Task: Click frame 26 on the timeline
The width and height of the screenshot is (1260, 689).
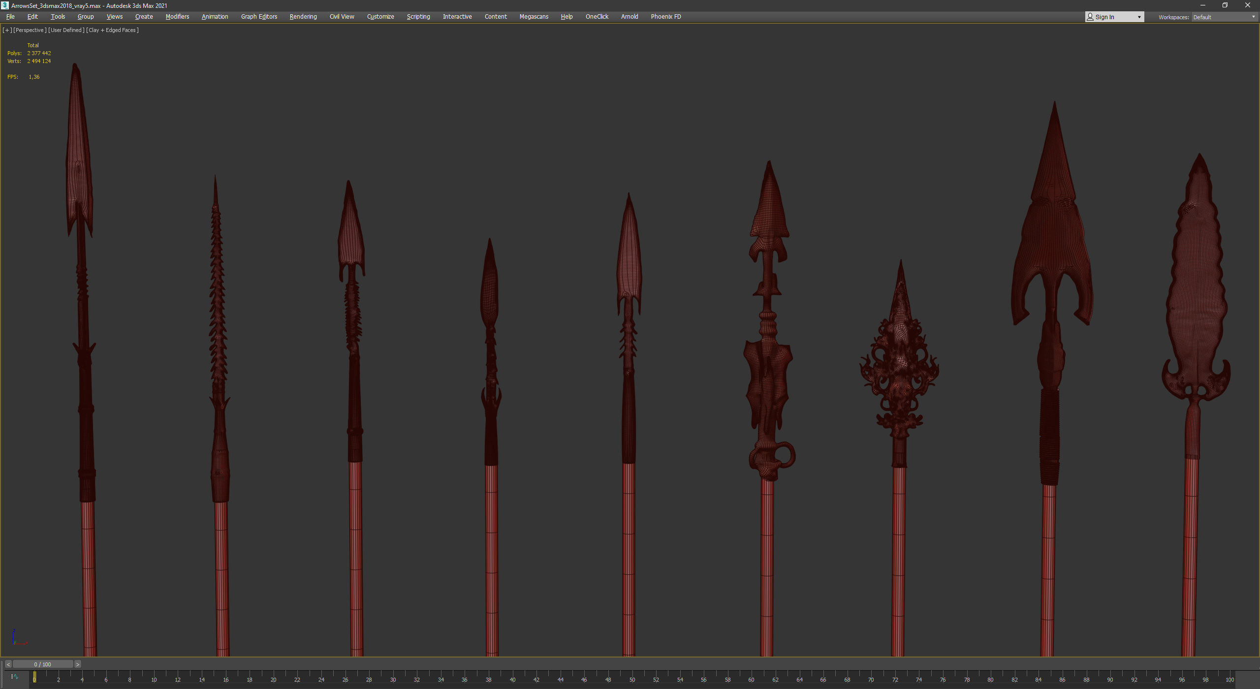Action: [x=345, y=680]
